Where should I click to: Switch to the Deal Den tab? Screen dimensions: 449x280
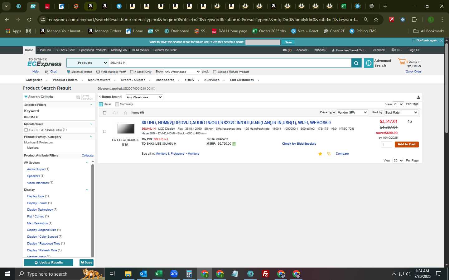coord(45,50)
